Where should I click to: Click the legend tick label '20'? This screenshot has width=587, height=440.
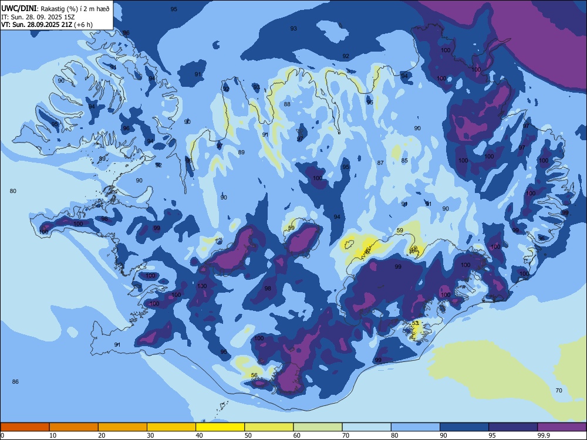[102, 435]
